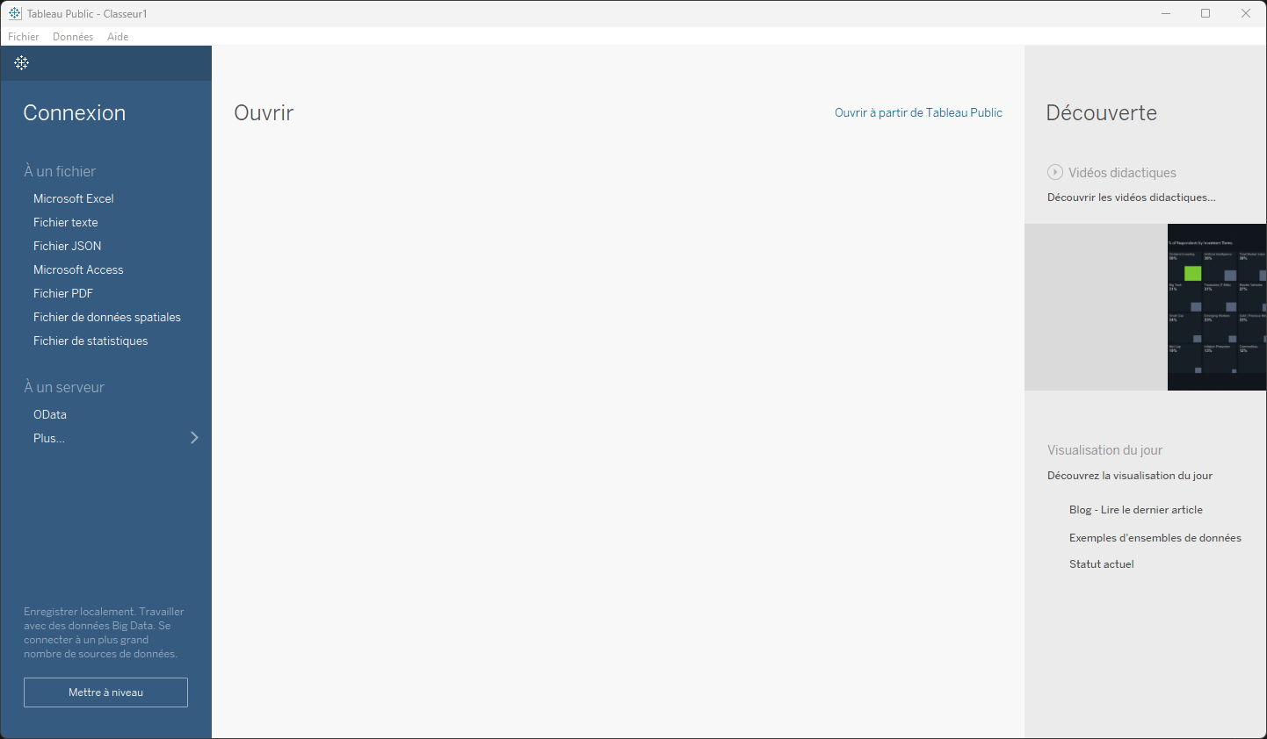The width and height of the screenshot is (1267, 739).
Task: Open the Données menu
Action: [73, 37]
